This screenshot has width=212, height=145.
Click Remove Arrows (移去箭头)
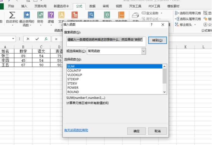coord(184,24)
